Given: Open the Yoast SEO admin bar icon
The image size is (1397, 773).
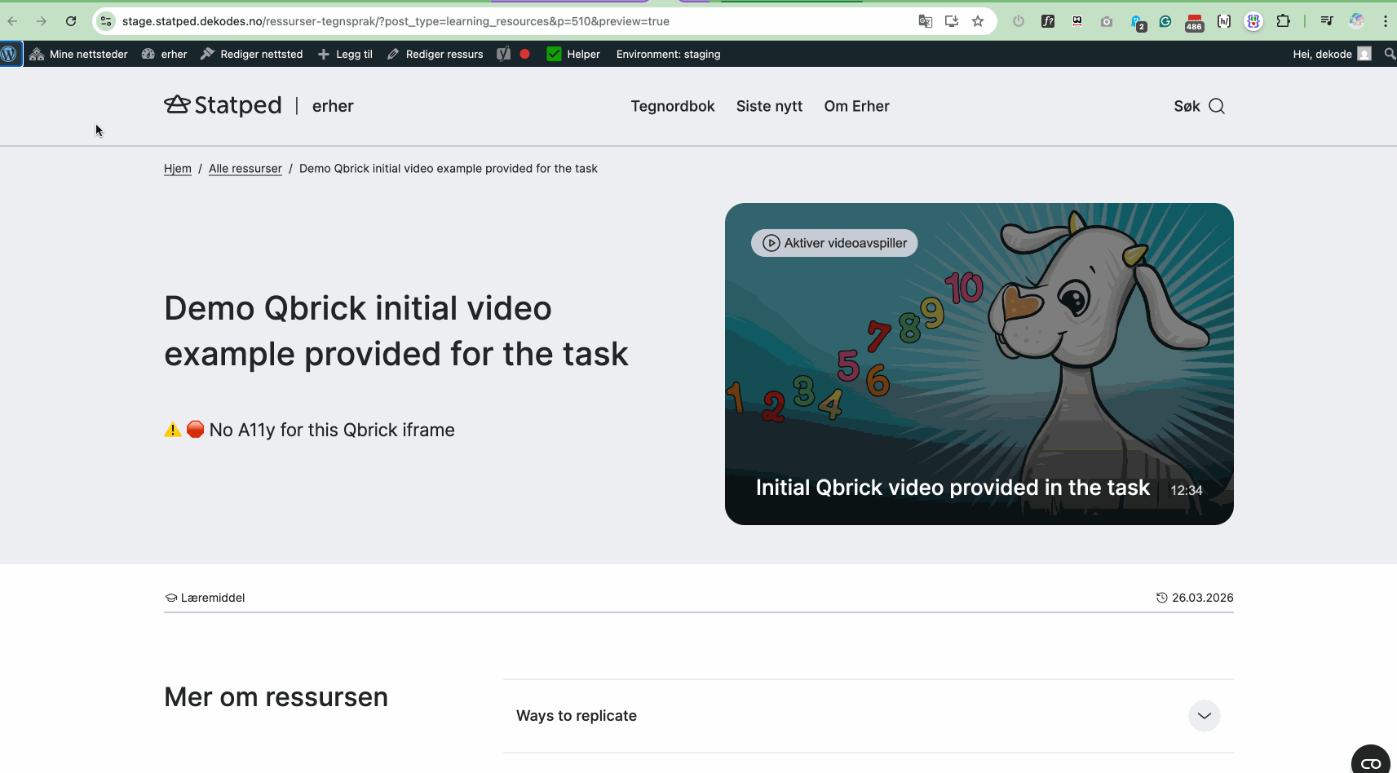Looking at the screenshot, I should 504,54.
